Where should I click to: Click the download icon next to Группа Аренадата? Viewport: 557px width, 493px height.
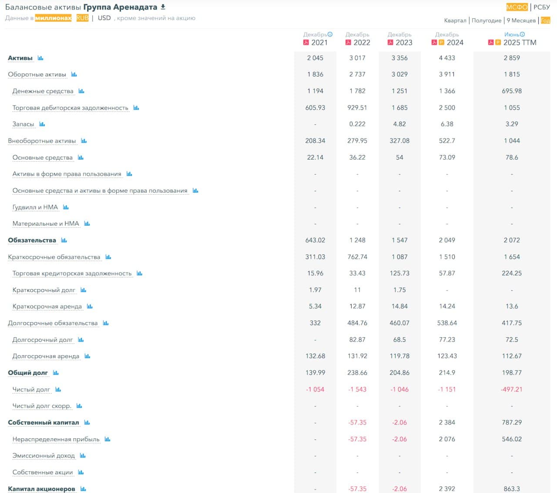163,7
